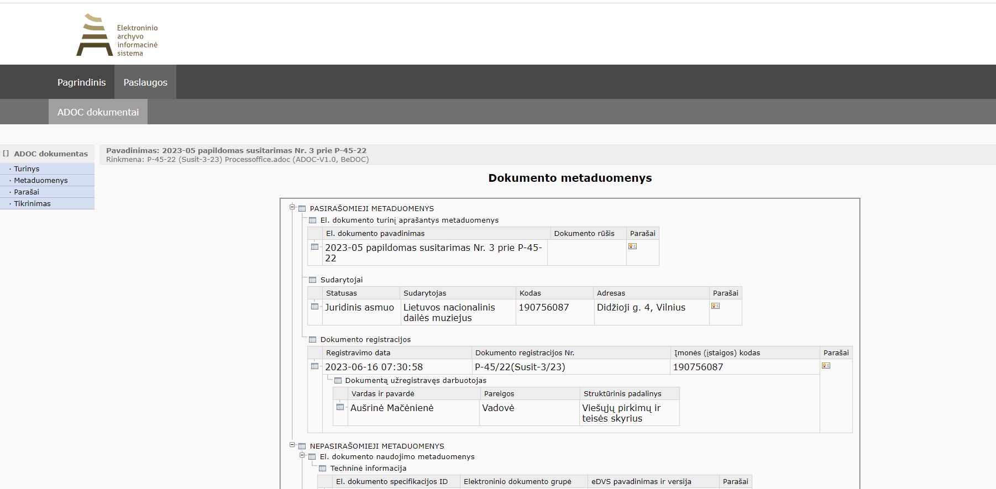This screenshot has width=996, height=489.
Task: Click table icon beside Techninė informacija
Action: (x=323, y=469)
